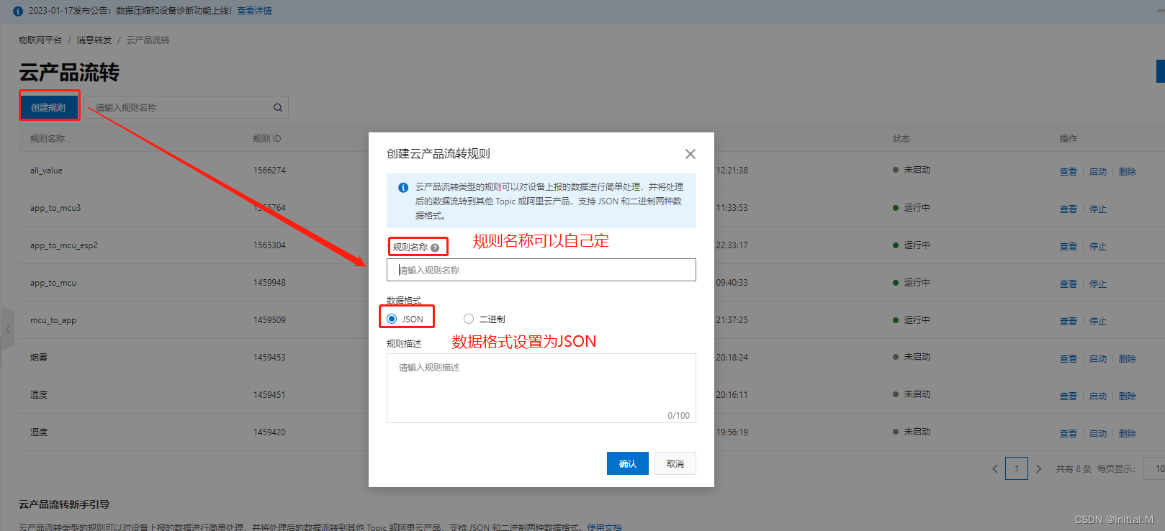Click the 状态 column header
This screenshot has width=1165, height=531.
click(901, 139)
